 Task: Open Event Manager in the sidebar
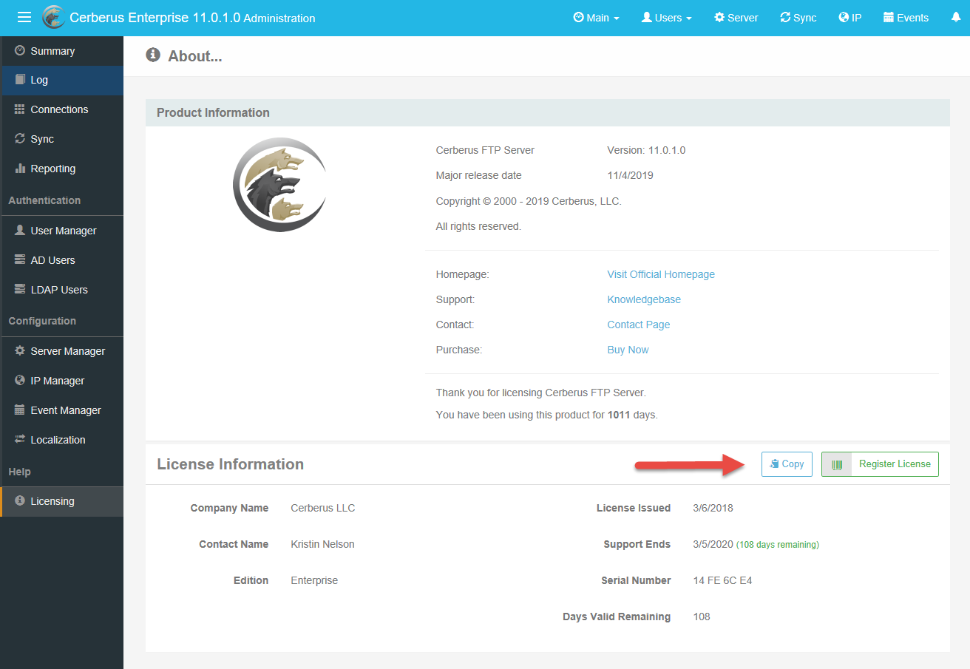[61, 410]
